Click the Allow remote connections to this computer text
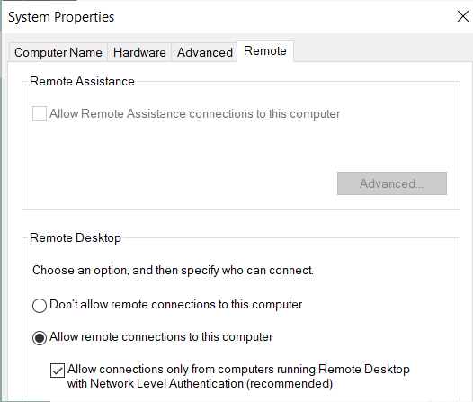The image size is (473, 402). coord(161,337)
